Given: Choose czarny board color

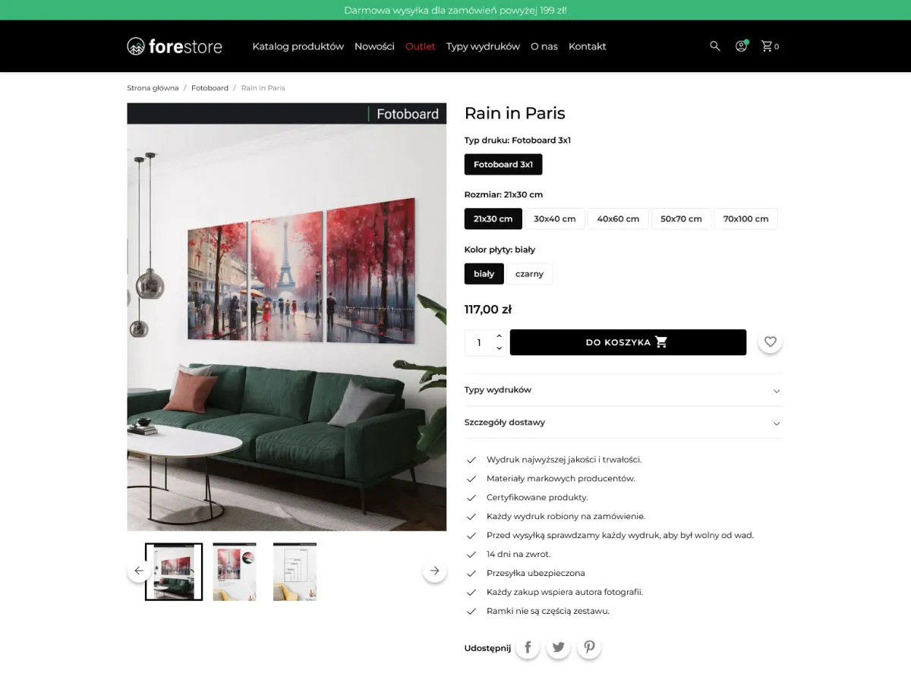Looking at the screenshot, I should (x=529, y=274).
